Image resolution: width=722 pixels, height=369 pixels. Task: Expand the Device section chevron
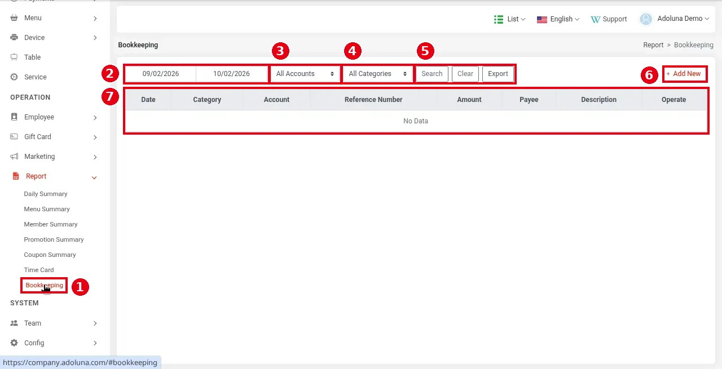pos(95,38)
